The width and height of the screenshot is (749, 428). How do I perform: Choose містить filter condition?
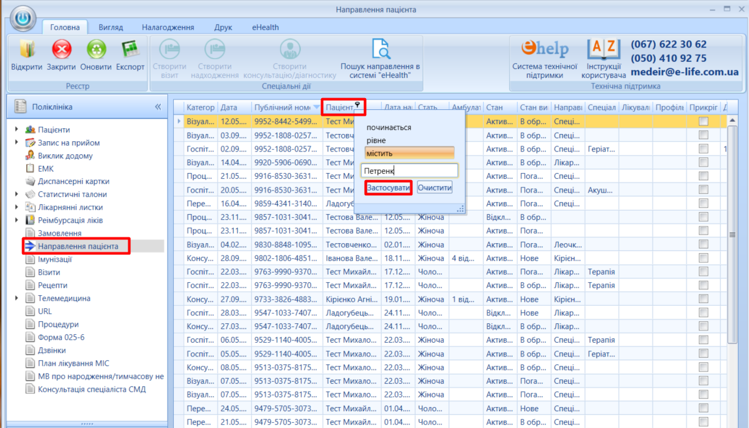click(410, 153)
